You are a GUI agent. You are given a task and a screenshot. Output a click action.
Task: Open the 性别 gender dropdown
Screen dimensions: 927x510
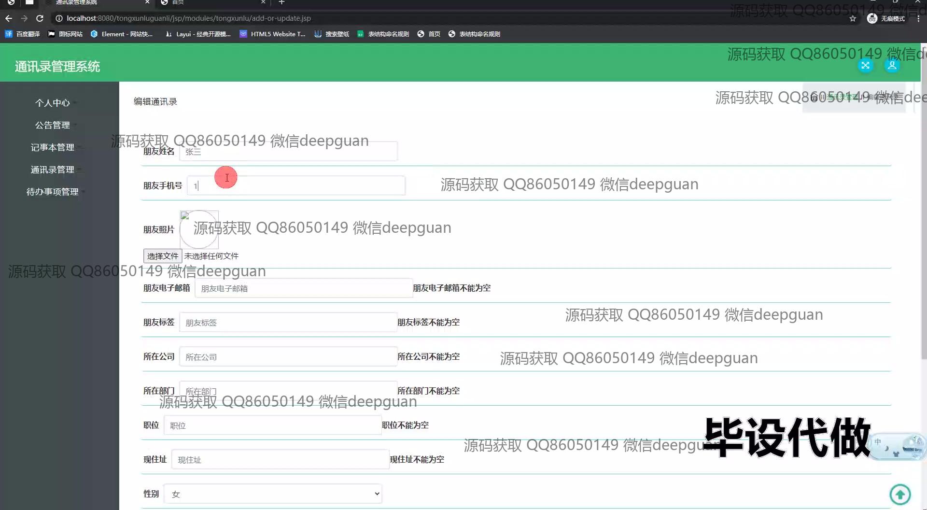click(273, 494)
